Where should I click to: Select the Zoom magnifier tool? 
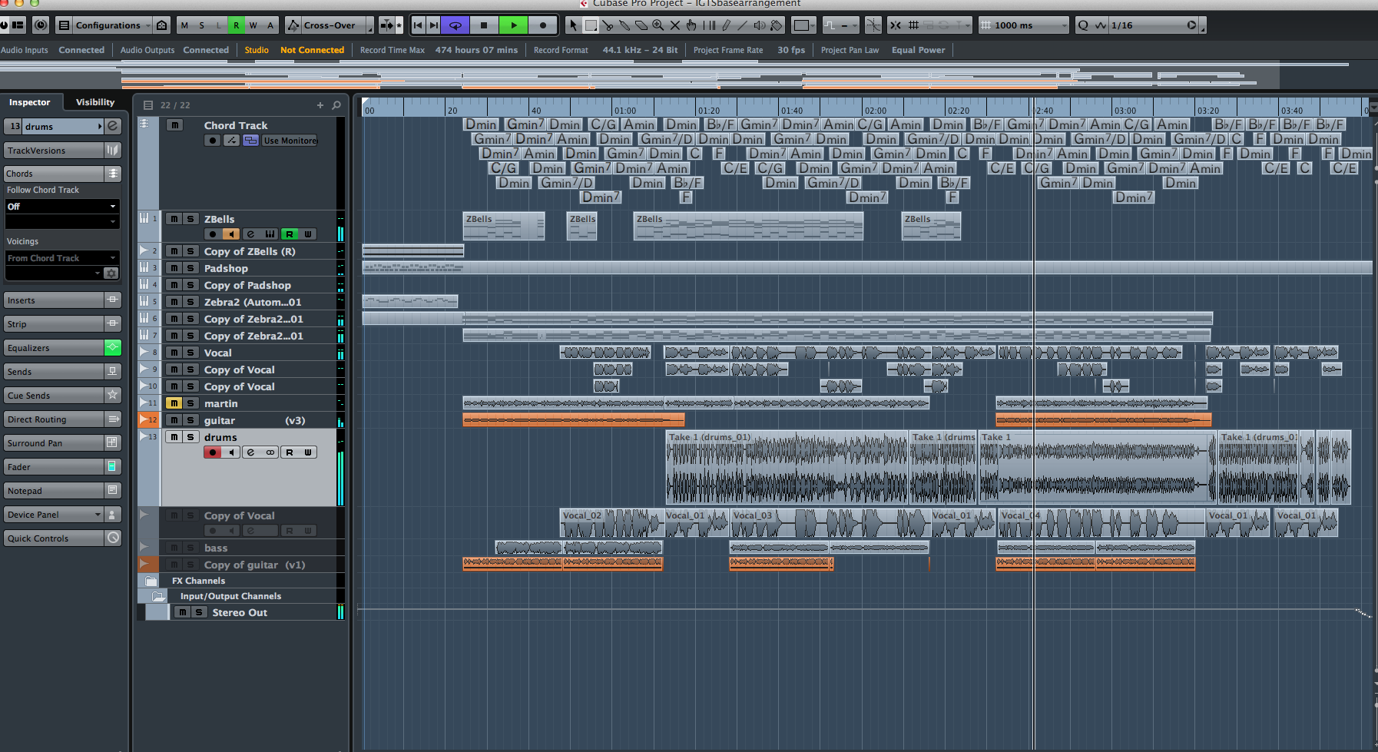click(x=658, y=25)
